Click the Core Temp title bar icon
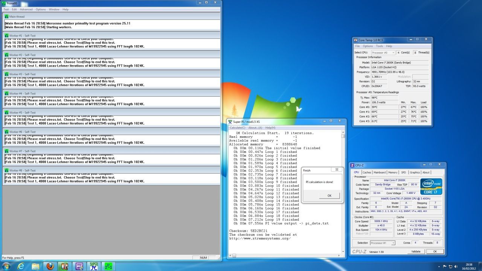 356,40
